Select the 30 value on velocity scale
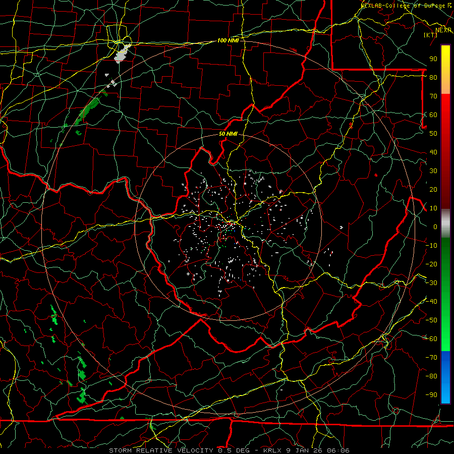Screen dimensions: 454x454 click(x=433, y=171)
